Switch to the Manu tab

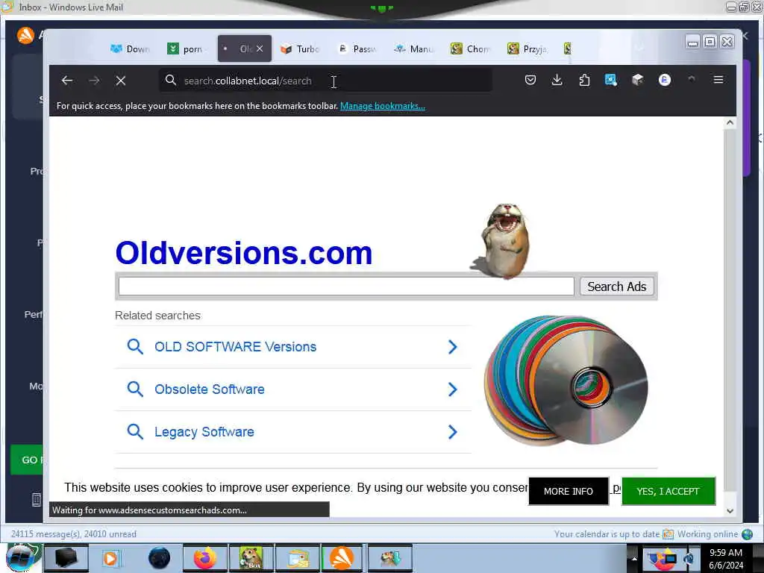(413, 48)
